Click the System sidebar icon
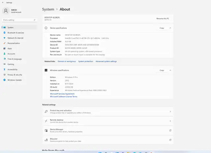 point(4,27)
